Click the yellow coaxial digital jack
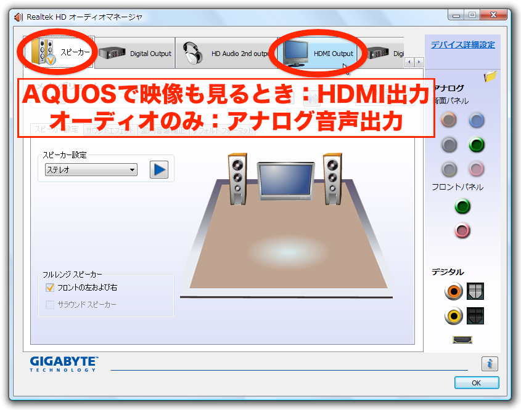Viewport: 521px width, 410px height. click(454, 315)
